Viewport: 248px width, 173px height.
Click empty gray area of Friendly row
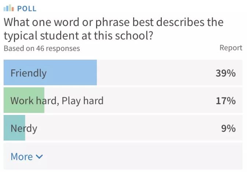[154, 73]
